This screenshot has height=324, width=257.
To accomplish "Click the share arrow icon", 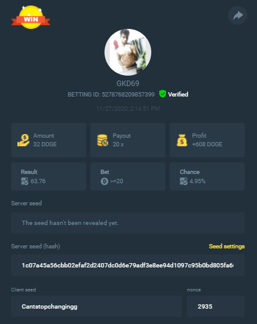I will click(x=237, y=15).
